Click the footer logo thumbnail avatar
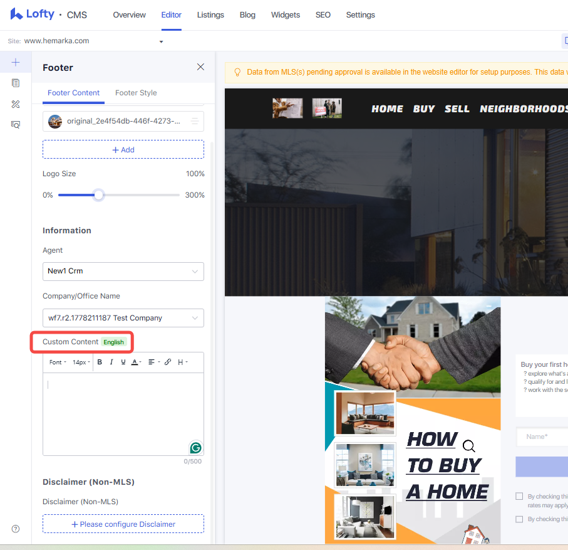Screen dimensions: 568x550 coord(55,122)
